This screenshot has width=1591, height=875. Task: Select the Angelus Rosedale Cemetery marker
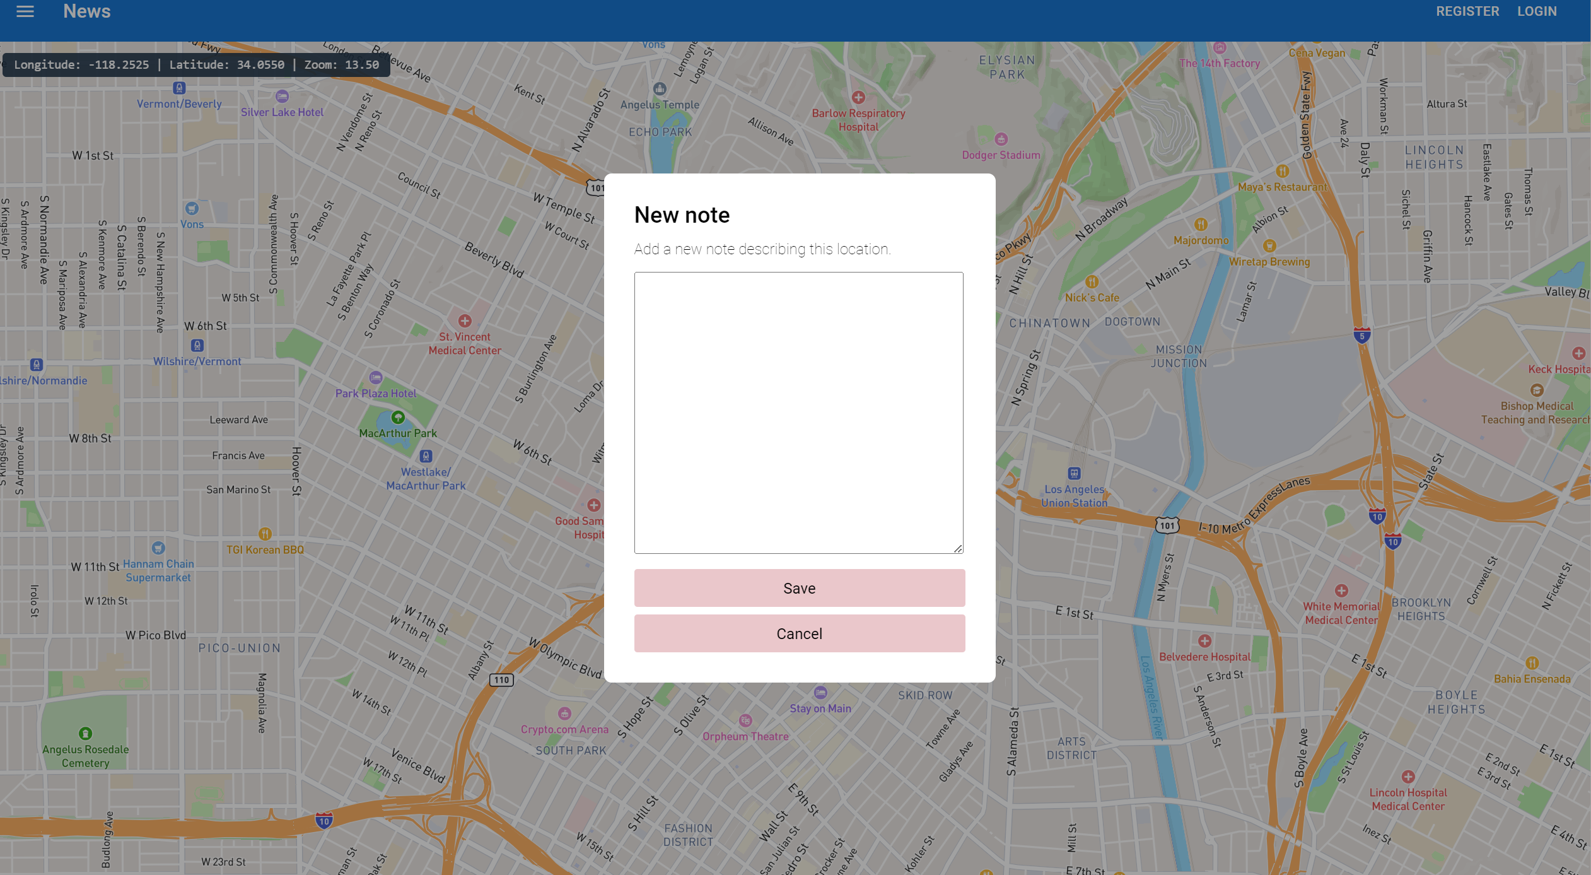(85, 734)
